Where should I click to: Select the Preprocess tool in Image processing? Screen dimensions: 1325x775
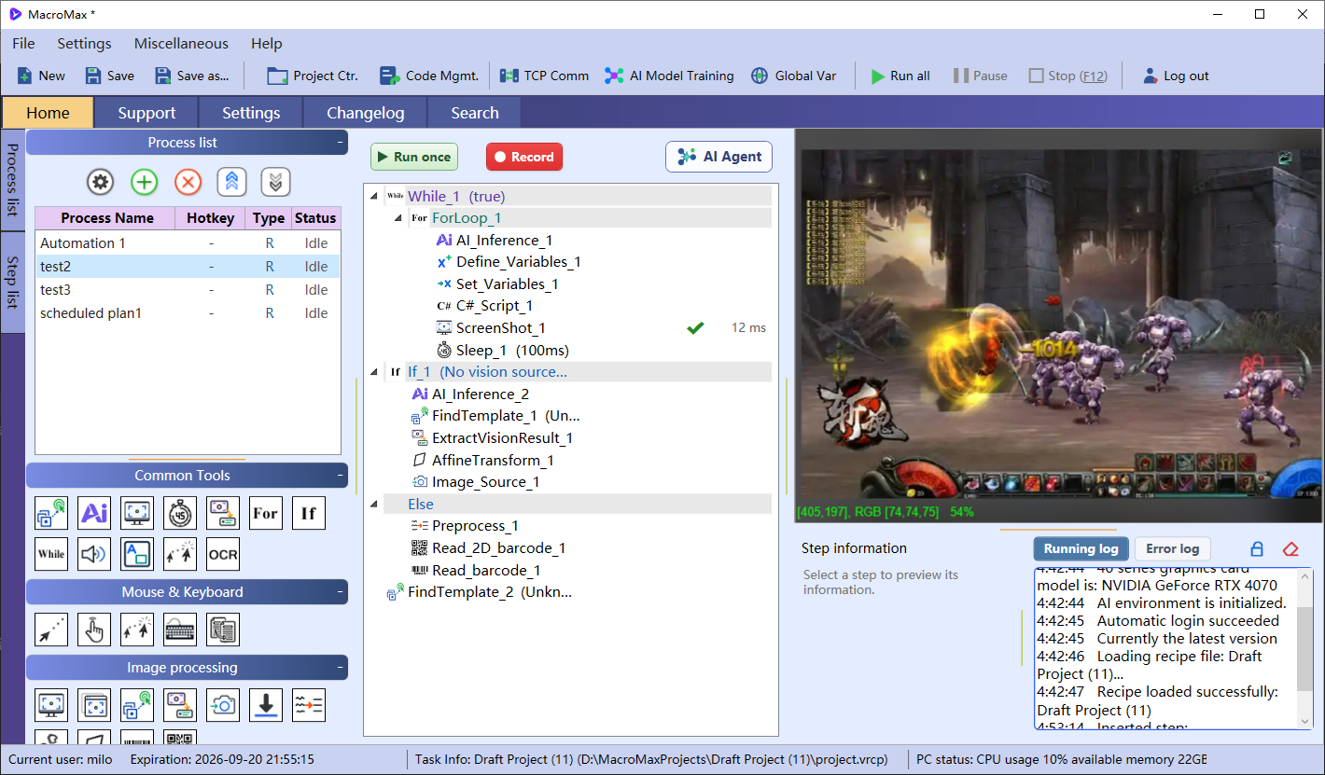309,705
